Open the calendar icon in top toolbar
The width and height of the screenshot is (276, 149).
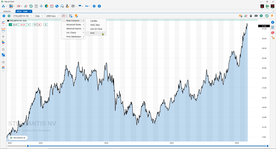(51, 6)
